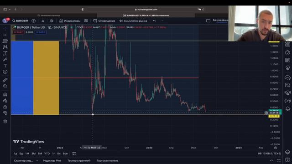
Task: Open the public chats panel
Action: 287,77
